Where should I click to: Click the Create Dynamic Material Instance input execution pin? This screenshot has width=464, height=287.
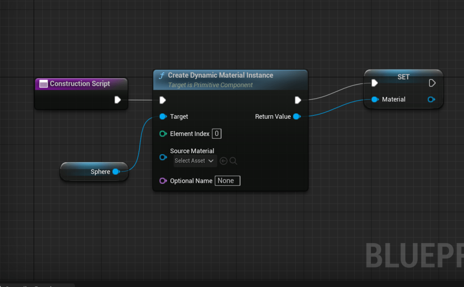(x=162, y=100)
